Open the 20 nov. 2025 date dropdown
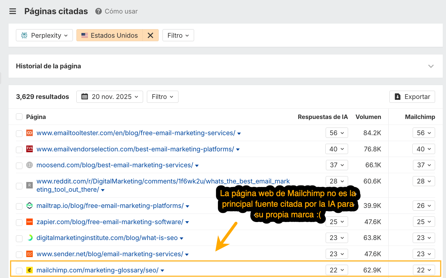This screenshot has width=446, height=278. [x=110, y=97]
